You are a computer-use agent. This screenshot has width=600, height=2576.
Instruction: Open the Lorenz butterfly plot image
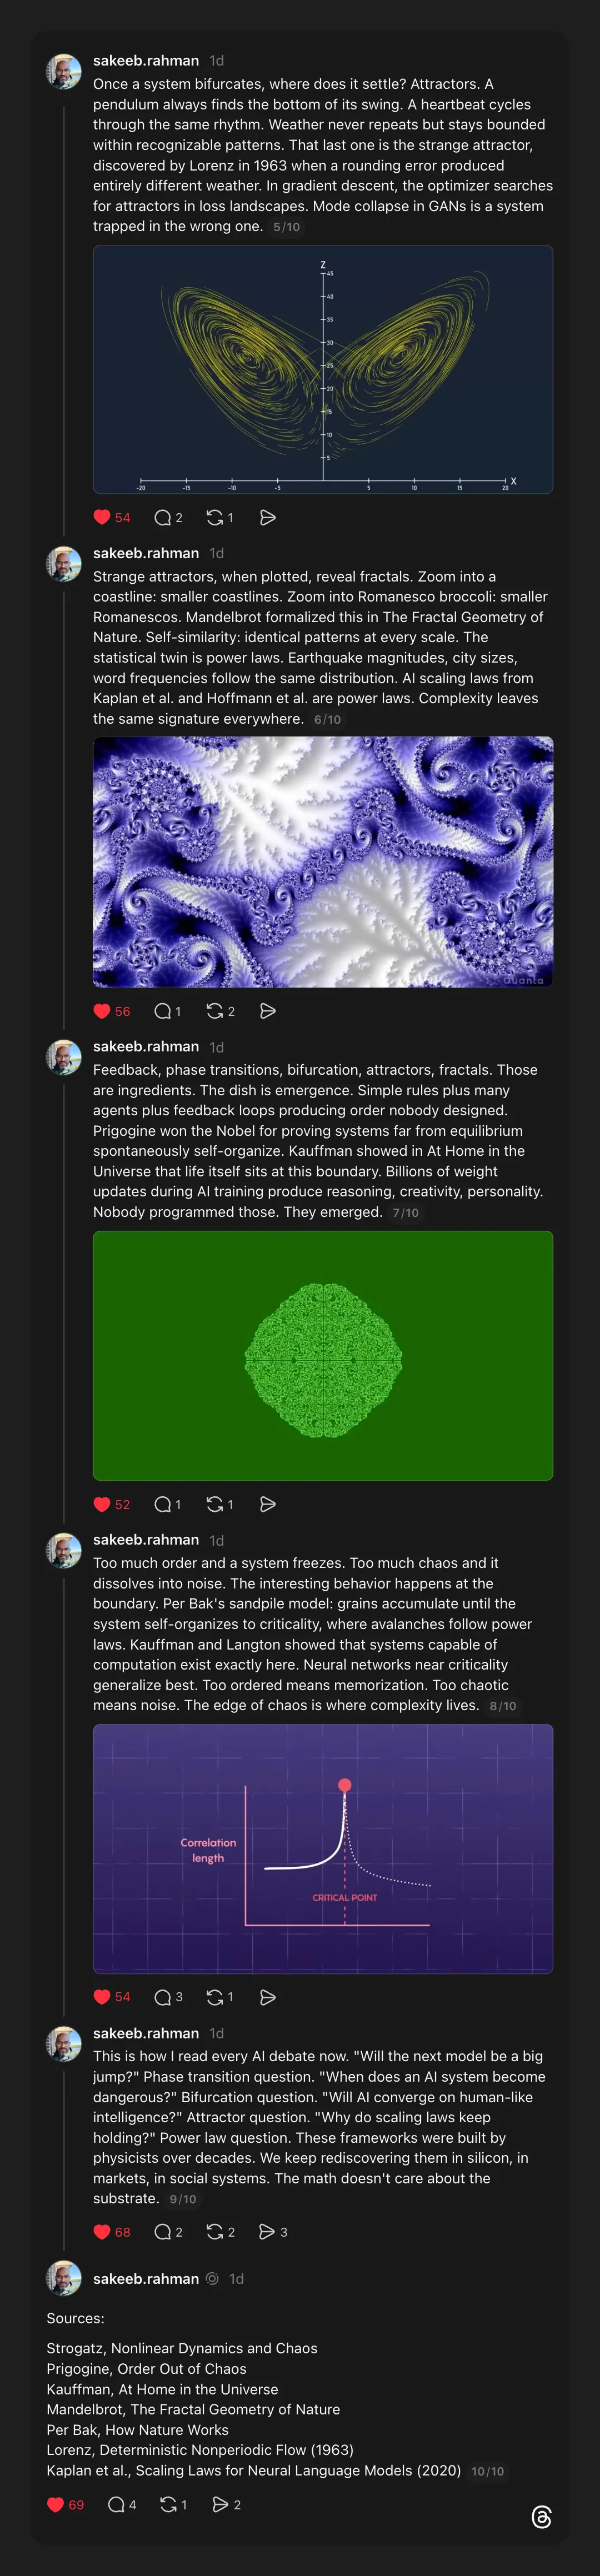322,369
